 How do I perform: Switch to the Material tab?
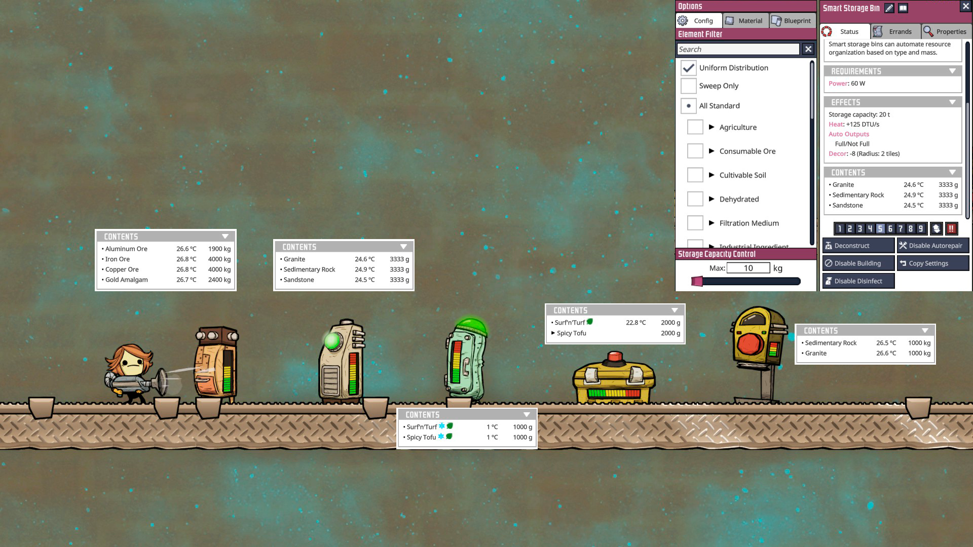[x=744, y=21]
